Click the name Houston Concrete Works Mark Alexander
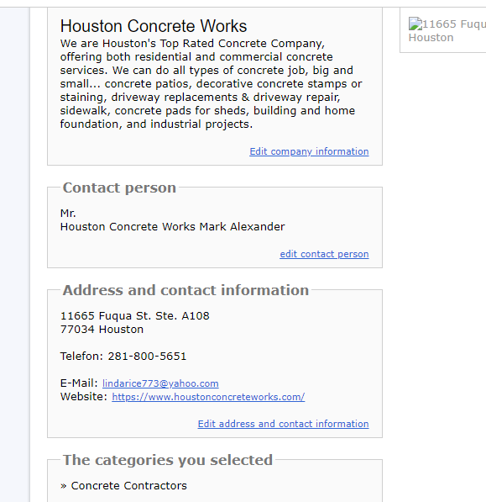This screenshot has width=486, height=502. click(173, 227)
